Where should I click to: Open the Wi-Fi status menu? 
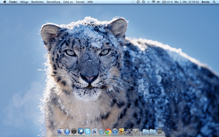point(154,2)
